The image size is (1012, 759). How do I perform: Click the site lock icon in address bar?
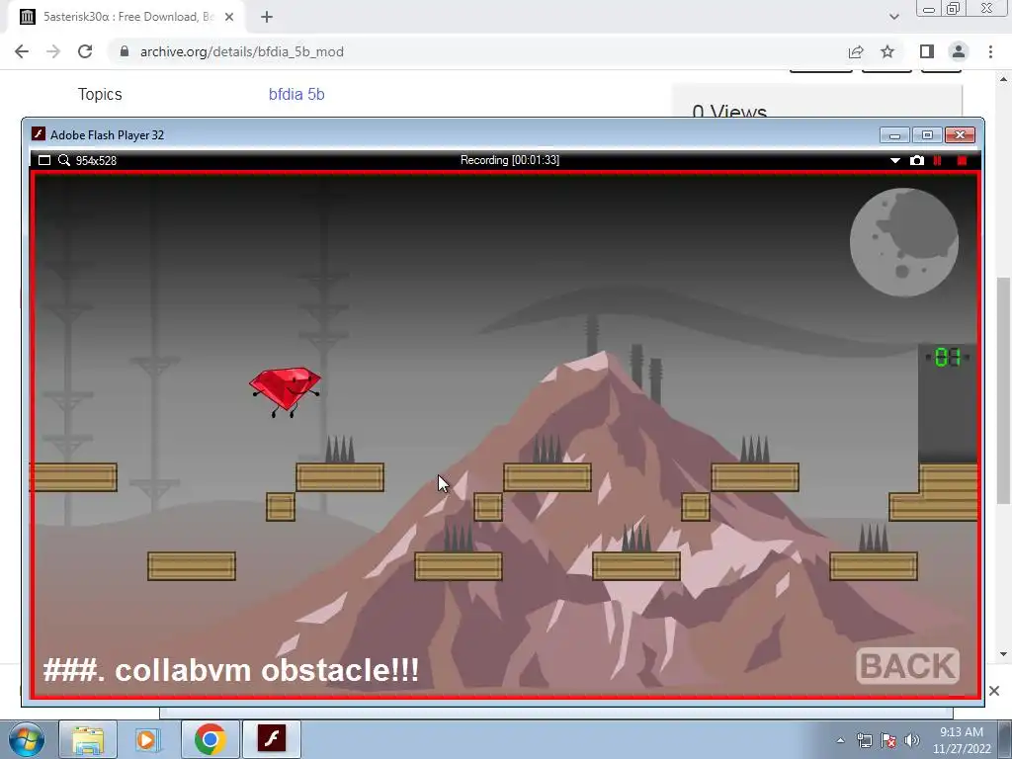tap(125, 51)
